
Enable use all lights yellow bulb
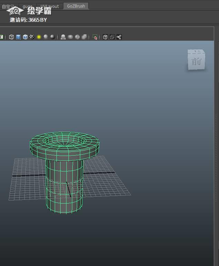coord(39,37)
